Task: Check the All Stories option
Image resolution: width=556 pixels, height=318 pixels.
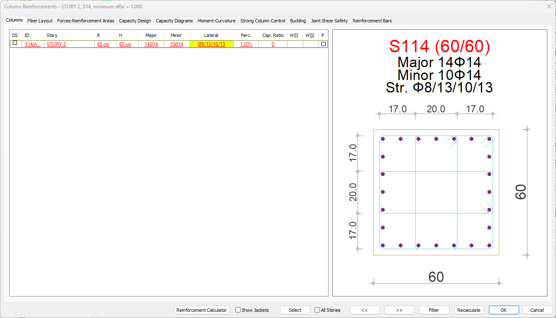Action: coord(317,310)
